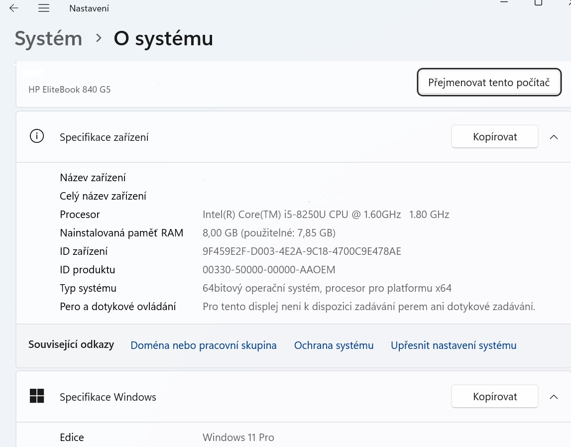Screen dimensions: 571x447
Task: Copy Windows specs with Kopírovat
Action: (494, 396)
